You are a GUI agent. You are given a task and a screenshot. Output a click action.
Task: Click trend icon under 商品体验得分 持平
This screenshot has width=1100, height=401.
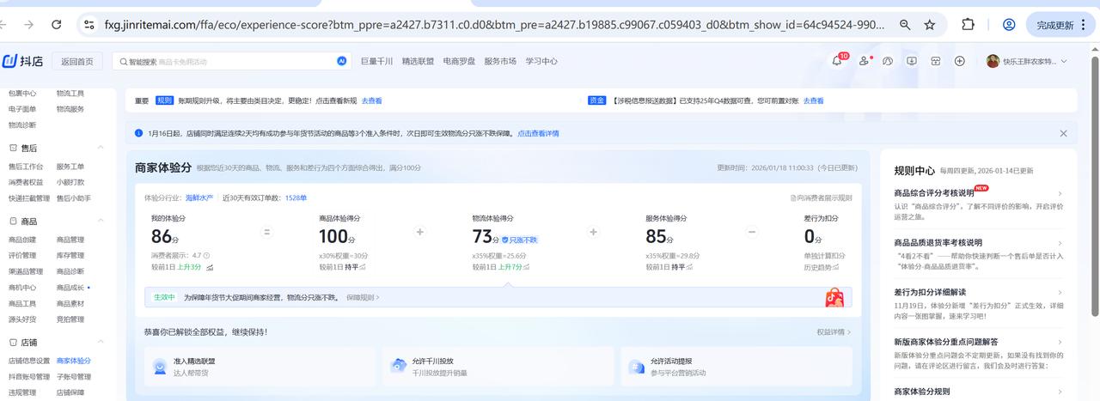(362, 267)
